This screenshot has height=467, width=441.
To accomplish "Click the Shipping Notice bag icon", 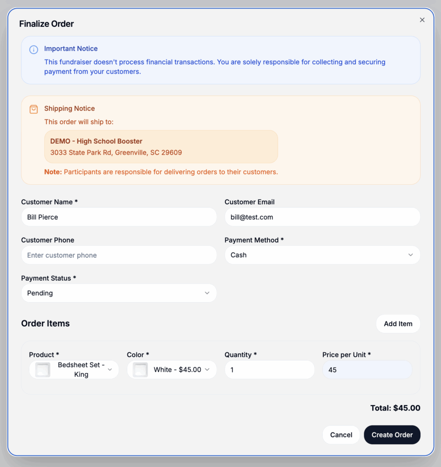I will tap(34, 109).
